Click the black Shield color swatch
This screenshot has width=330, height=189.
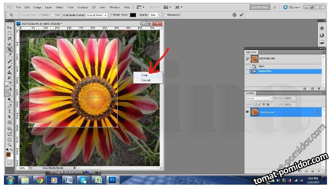point(133,15)
